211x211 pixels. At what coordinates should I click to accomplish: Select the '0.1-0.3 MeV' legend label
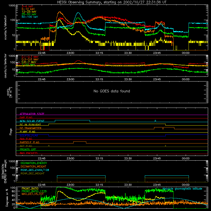[30, 57]
